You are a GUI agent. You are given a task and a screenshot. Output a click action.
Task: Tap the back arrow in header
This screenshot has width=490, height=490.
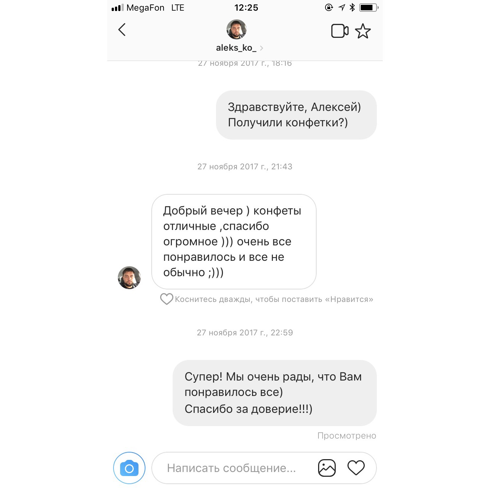(x=122, y=30)
